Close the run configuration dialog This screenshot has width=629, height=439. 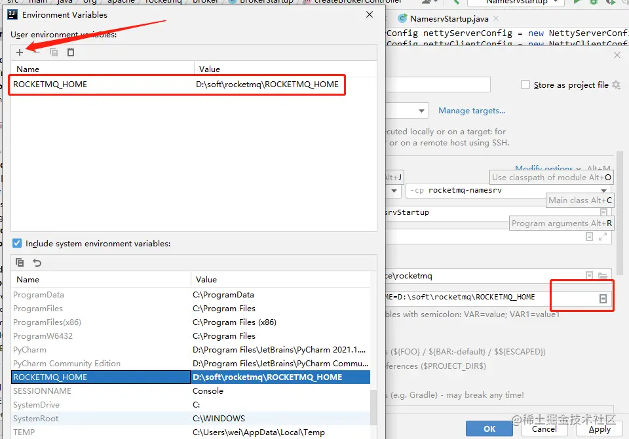(617, 55)
